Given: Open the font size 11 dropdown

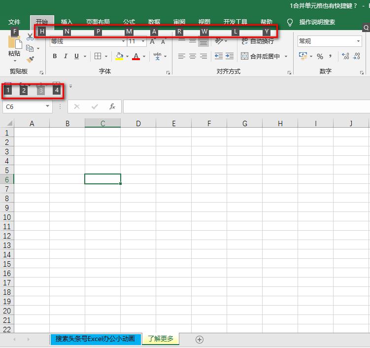Looking at the screenshot, I should click(143, 41).
